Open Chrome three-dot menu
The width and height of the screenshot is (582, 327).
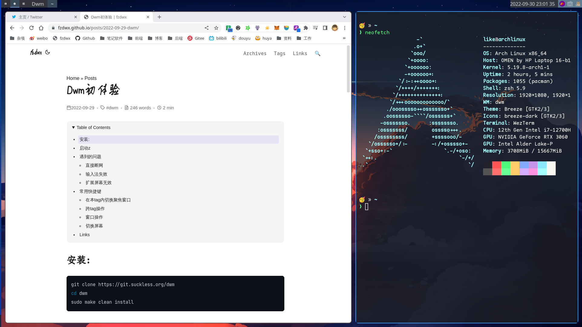(345, 28)
